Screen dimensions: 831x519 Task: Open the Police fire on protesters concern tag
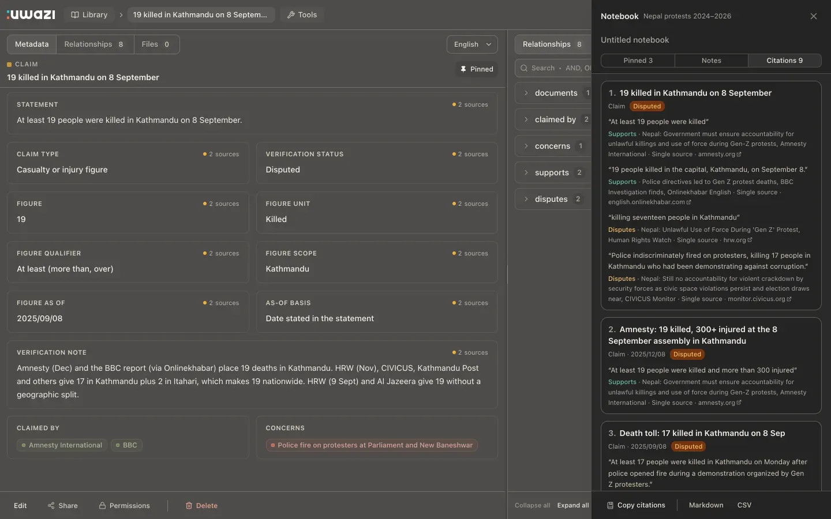click(x=372, y=445)
